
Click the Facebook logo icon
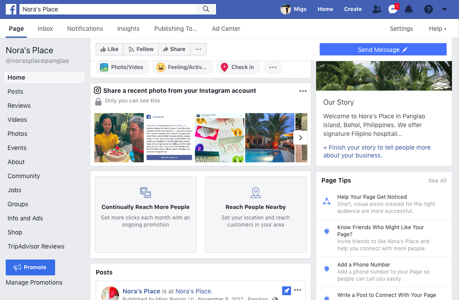(x=11, y=9)
